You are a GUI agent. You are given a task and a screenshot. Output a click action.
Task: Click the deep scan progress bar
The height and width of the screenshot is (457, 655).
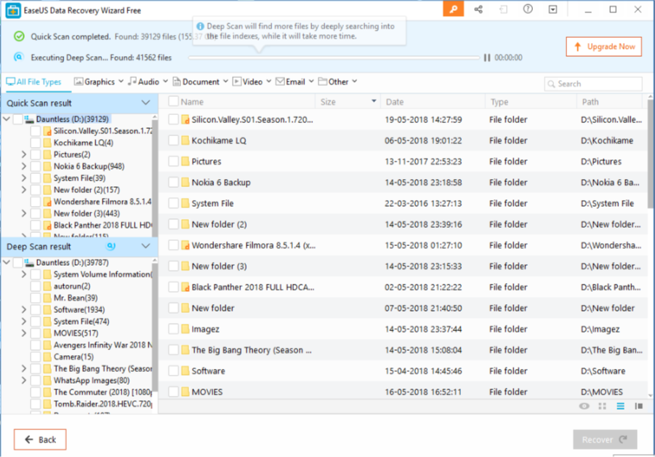(334, 57)
